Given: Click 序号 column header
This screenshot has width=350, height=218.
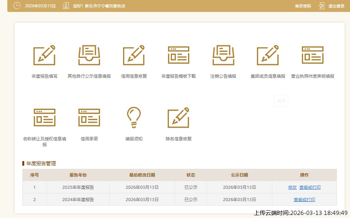Looking at the screenshot, I should click(x=35, y=175).
